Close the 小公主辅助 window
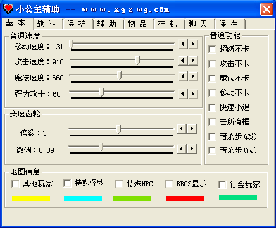 [267, 9]
